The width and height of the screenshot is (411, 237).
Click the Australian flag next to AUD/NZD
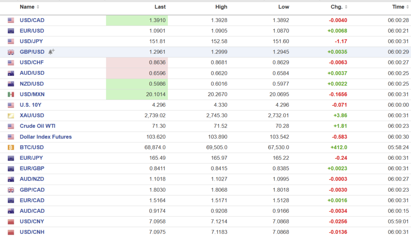(x=11, y=179)
